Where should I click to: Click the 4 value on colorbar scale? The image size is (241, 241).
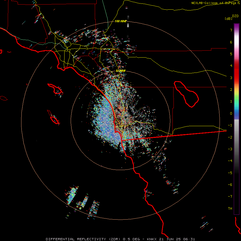[x=231, y=66]
